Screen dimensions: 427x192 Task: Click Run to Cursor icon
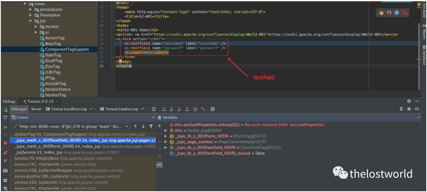pyautogui.click(x=203, y=109)
